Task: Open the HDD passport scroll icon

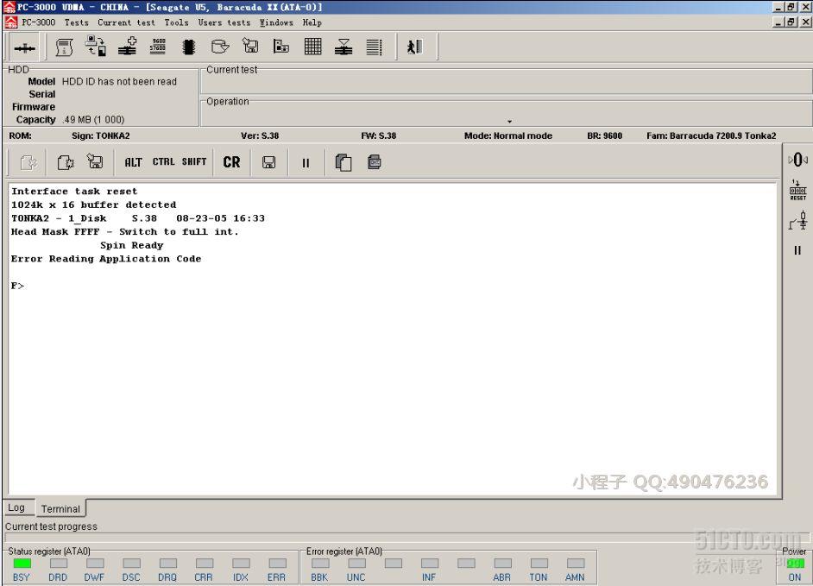Action: coord(64,47)
